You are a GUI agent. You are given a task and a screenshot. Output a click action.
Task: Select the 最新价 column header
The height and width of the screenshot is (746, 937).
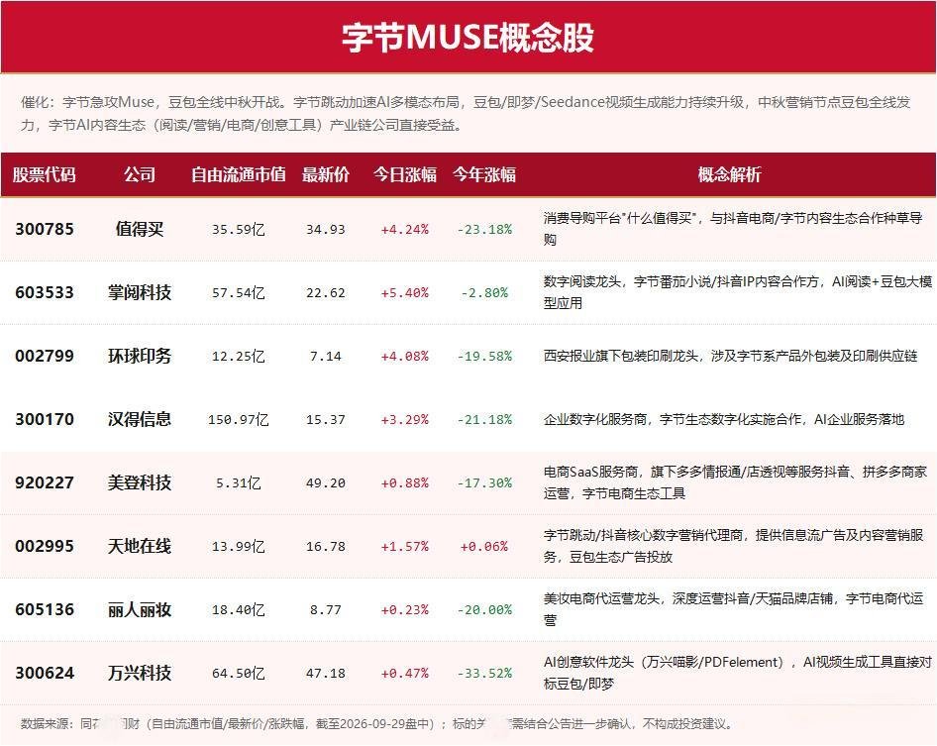325,174
